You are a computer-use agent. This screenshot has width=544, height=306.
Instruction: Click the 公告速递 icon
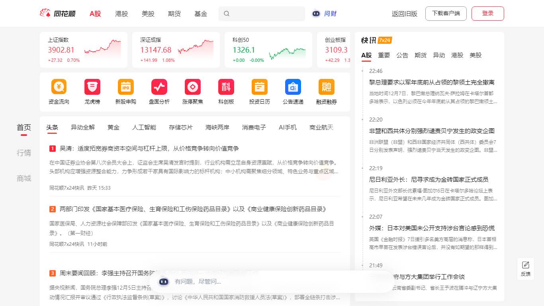[293, 87]
